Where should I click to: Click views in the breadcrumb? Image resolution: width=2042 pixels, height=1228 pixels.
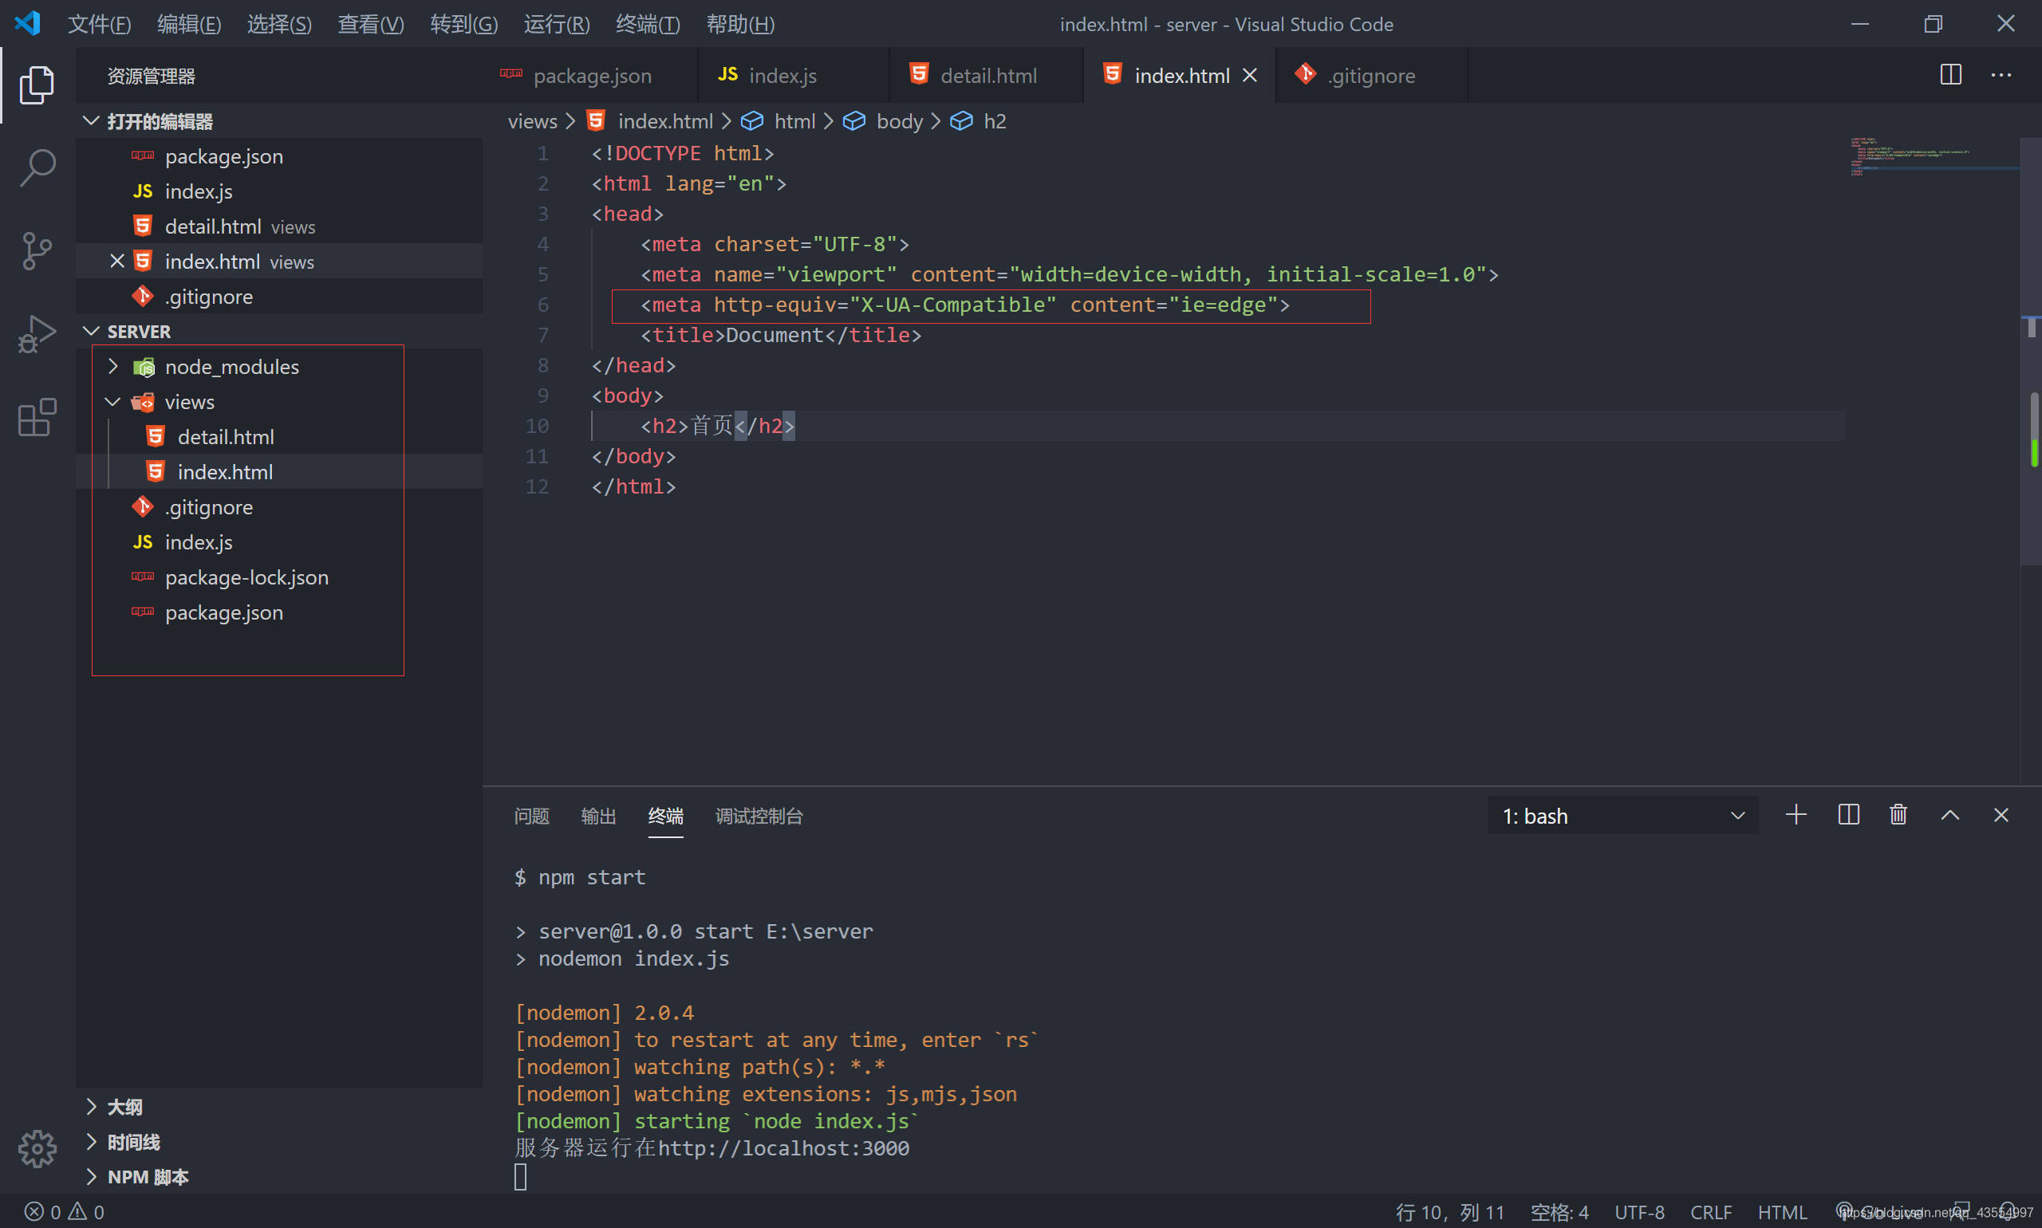(532, 122)
